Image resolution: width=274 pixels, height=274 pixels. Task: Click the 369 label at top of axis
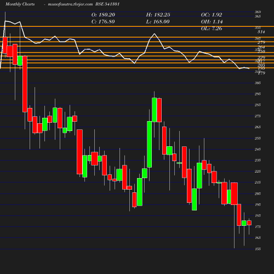click(x=258, y=12)
